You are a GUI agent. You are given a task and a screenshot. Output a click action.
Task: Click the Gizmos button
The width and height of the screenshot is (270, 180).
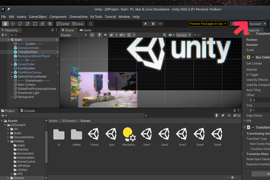coord(181,35)
